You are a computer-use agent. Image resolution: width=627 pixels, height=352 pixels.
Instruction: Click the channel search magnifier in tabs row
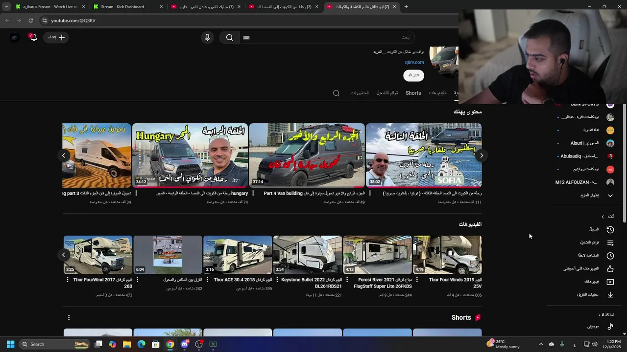336,93
